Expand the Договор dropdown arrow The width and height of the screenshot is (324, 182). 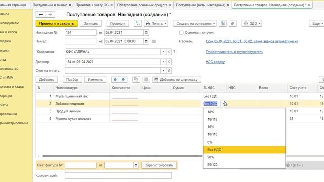[163, 62]
